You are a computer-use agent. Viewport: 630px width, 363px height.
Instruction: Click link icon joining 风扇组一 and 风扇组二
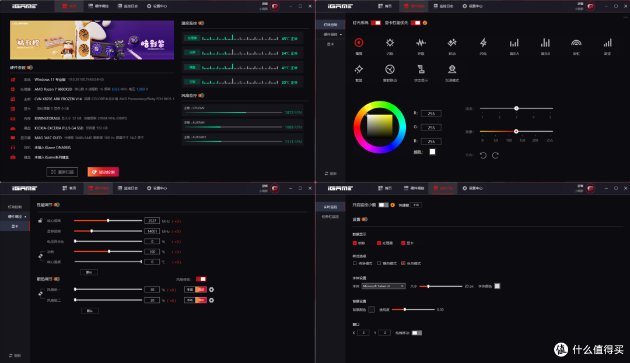41,294
